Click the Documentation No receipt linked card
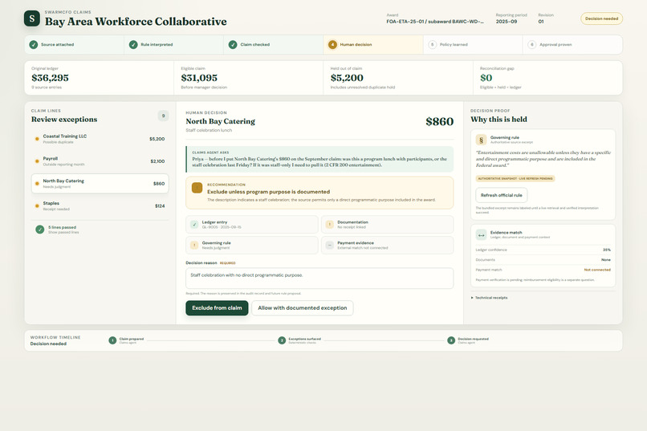The width and height of the screenshot is (647, 431). pyautogui.click(x=387, y=225)
